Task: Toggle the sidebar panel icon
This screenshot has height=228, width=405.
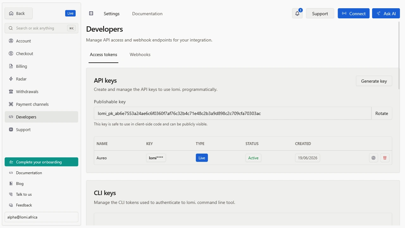Action: pyautogui.click(x=91, y=13)
